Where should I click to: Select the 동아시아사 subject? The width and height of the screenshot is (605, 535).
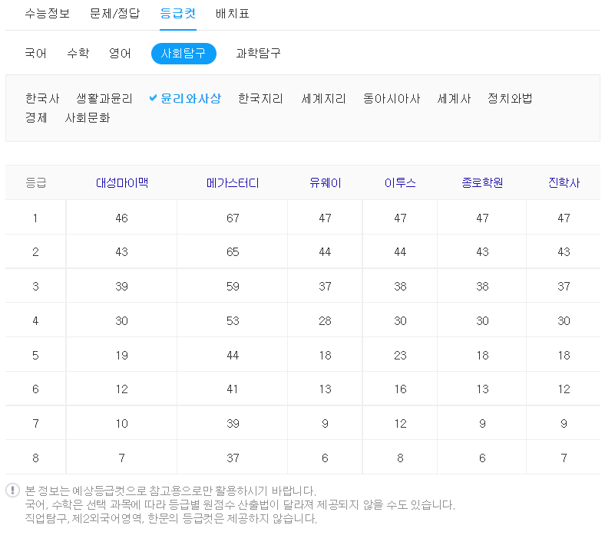coord(392,99)
